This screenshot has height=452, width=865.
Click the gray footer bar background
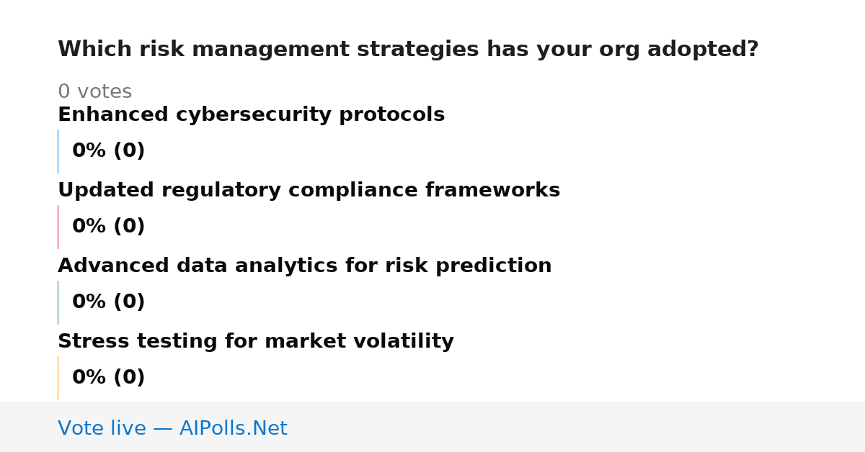577,427
